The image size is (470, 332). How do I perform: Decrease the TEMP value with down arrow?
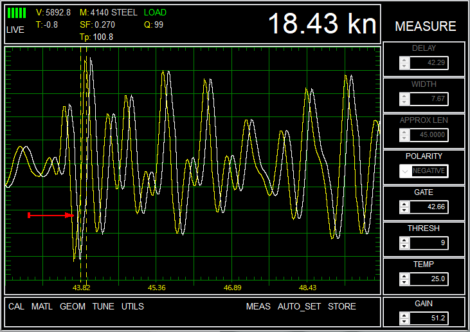click(x=404, y=282)
